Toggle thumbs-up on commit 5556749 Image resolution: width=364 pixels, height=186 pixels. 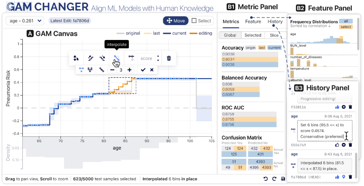[337, 144]
